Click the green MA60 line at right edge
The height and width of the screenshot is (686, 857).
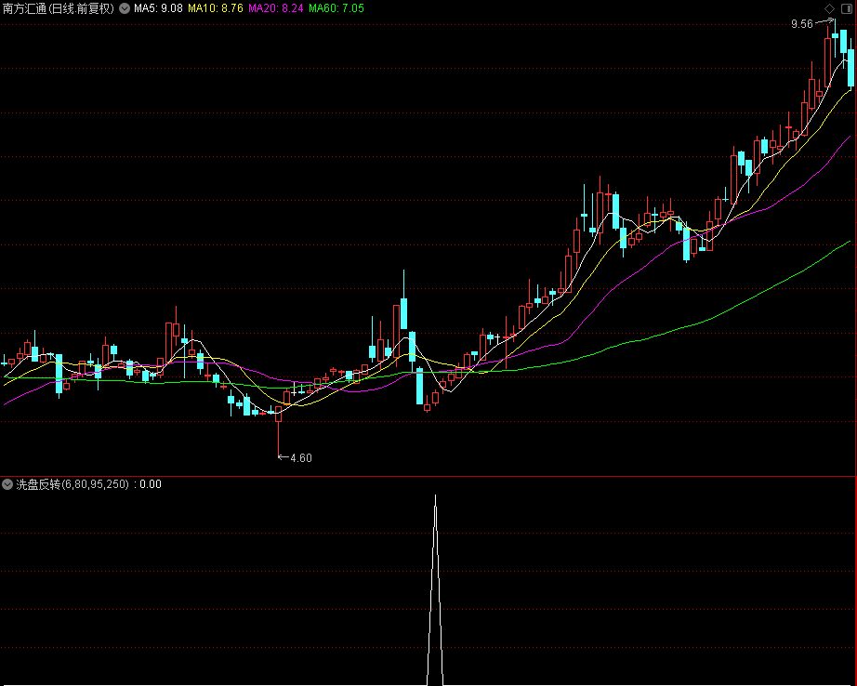tap(846, 243)
